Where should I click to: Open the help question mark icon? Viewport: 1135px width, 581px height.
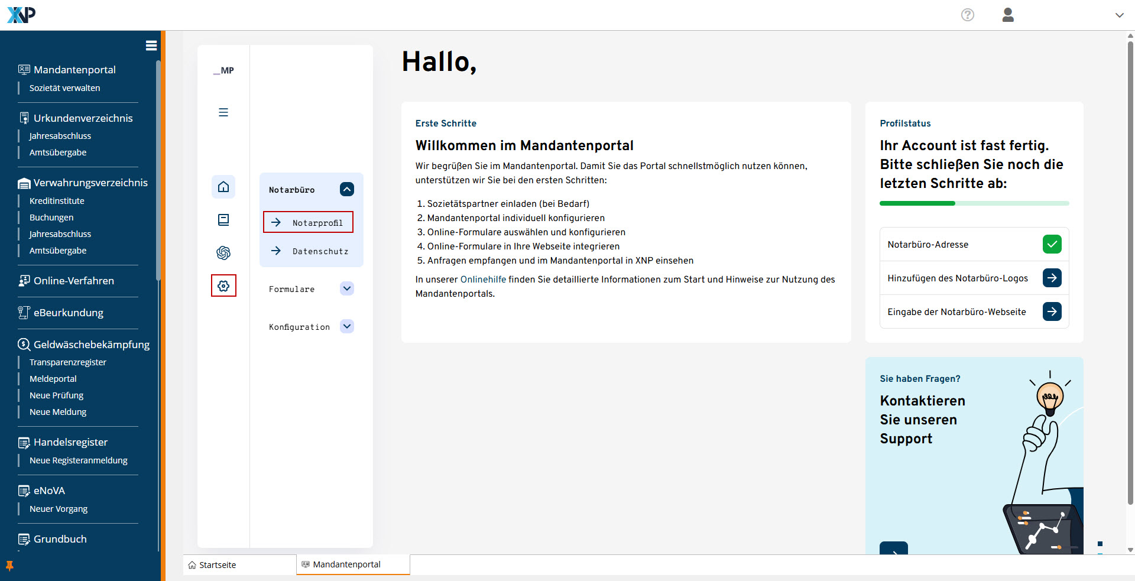click(x=967, y=15)
